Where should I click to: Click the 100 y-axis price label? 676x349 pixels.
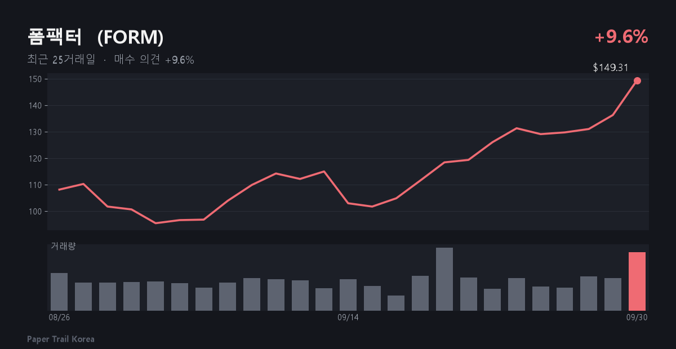point(35,212)
